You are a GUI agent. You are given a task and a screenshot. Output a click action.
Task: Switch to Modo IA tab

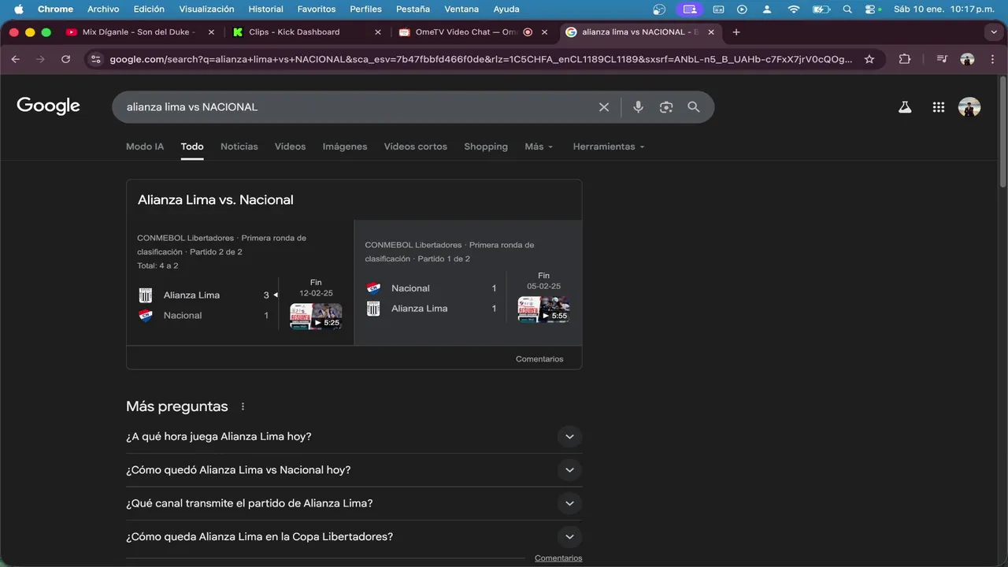(x=145, y=146)
